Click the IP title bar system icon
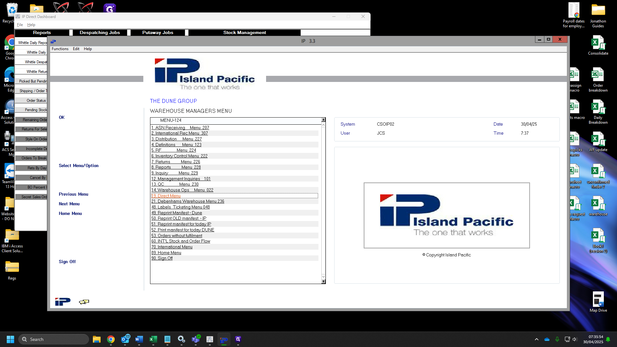This screenshot has width=617, height=347. click(x=53, y=41)
